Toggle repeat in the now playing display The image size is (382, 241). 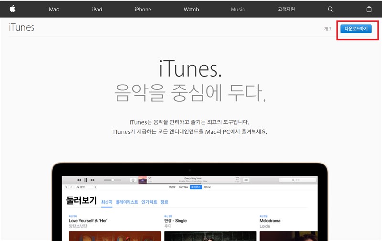click(237, 178)
